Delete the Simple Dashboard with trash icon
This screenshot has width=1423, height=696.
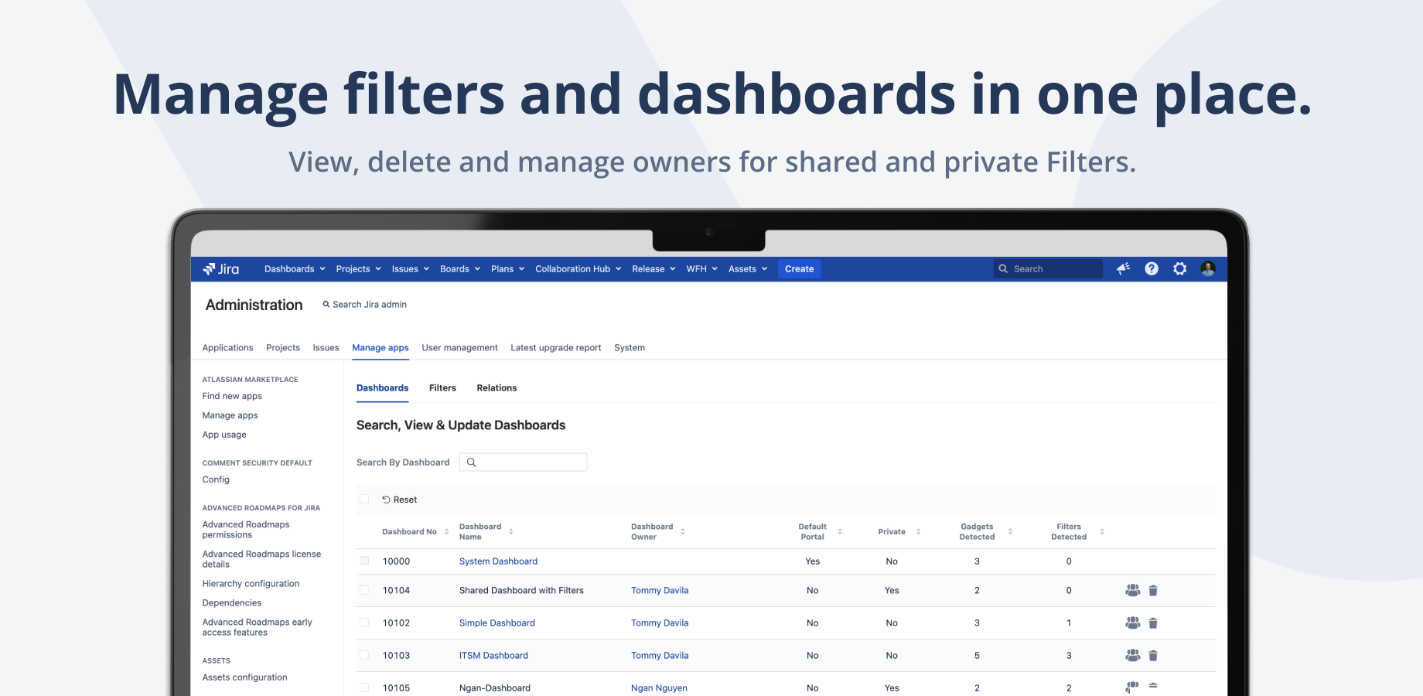pyautogui.click(x=1153, y=623)
